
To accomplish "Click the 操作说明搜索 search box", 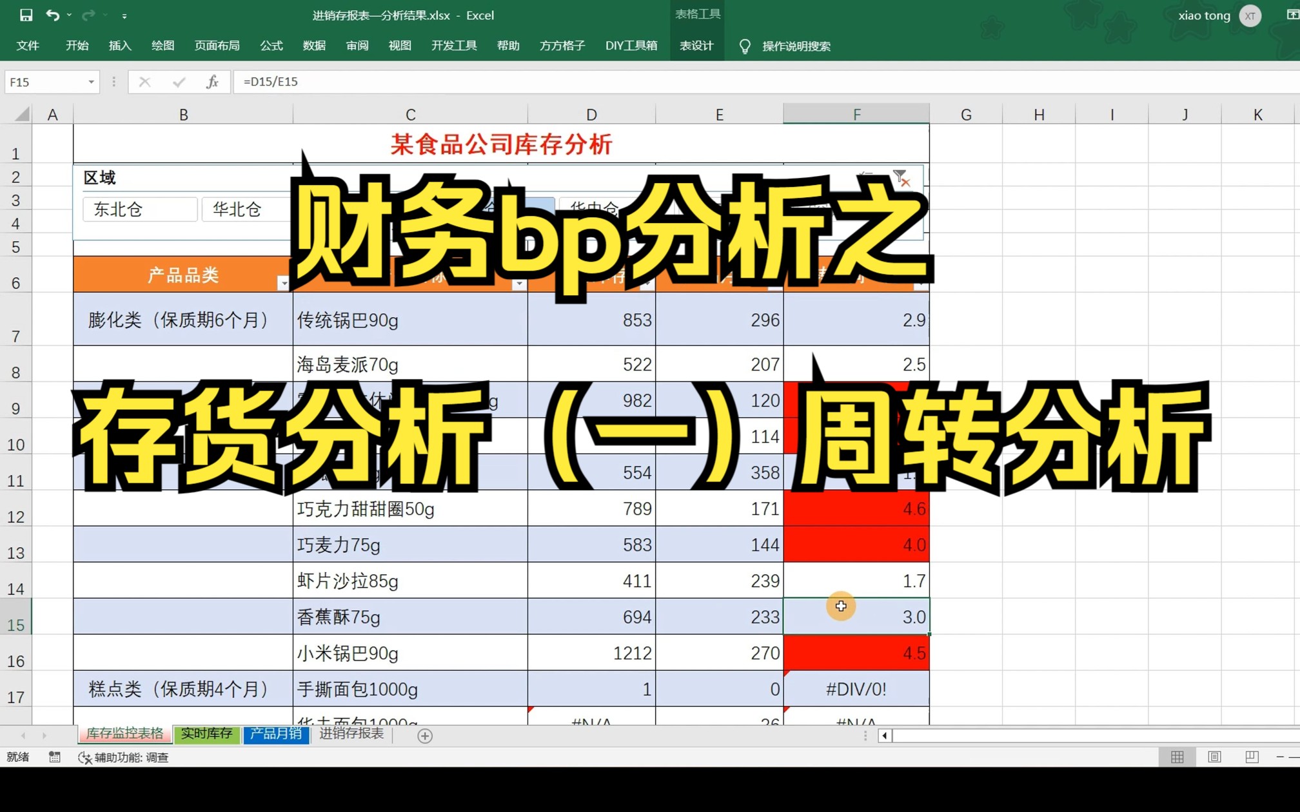I will click(796, 46).
